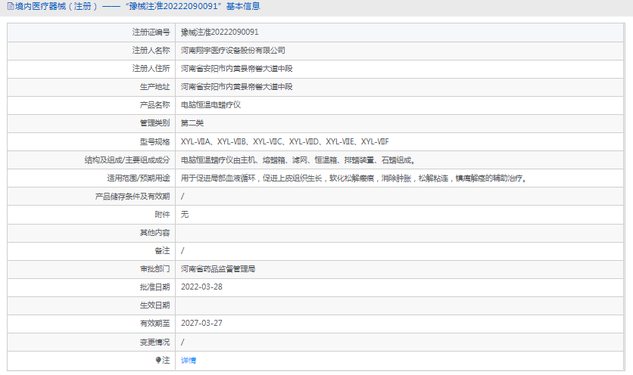This screenshot has width=633, height=375.
Task: Click the 型号规格 label
Action: [155, 141]
